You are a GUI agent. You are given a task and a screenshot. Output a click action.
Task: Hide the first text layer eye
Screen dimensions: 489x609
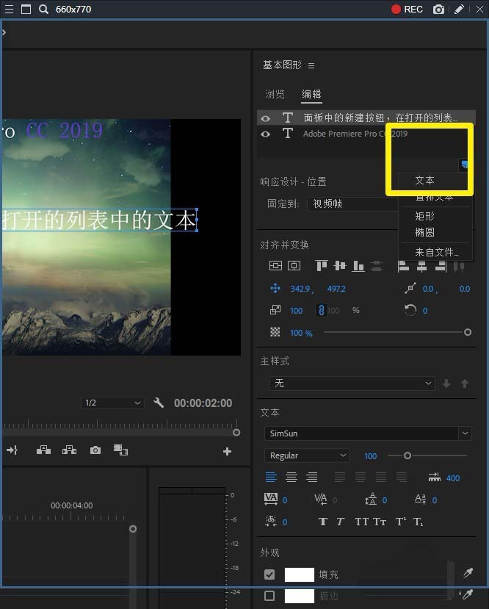point(266,118)
